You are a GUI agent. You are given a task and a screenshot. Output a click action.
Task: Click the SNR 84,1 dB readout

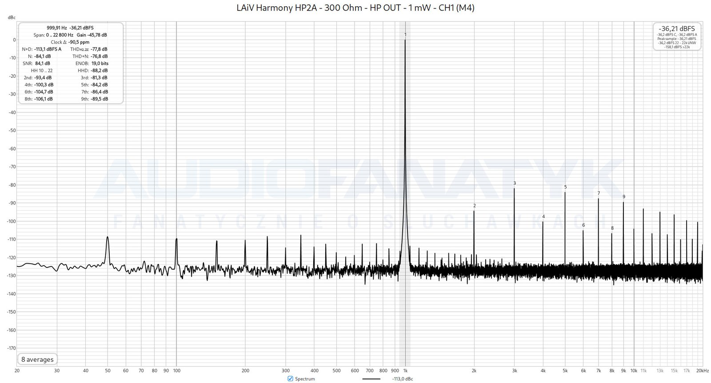tap(42, 64)
